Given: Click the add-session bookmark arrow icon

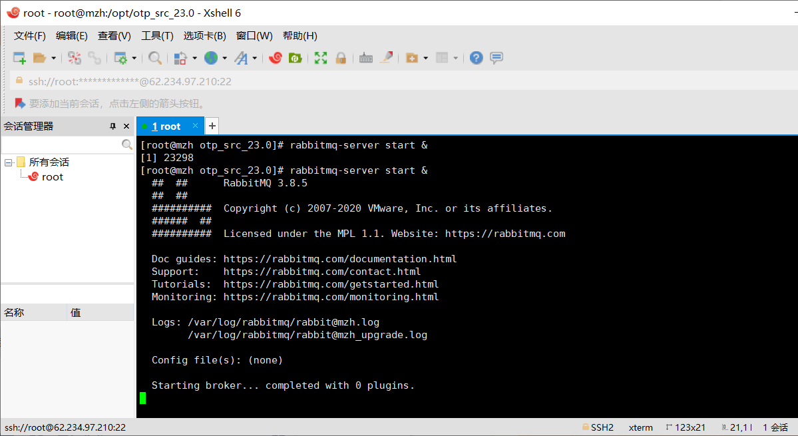Looking at the screenshot, I should (x=20, y=103).
